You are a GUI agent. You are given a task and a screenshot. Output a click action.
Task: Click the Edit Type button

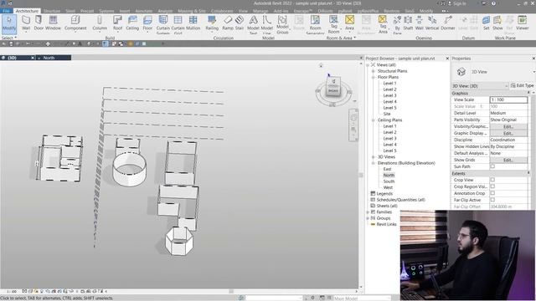click(522, 85)
